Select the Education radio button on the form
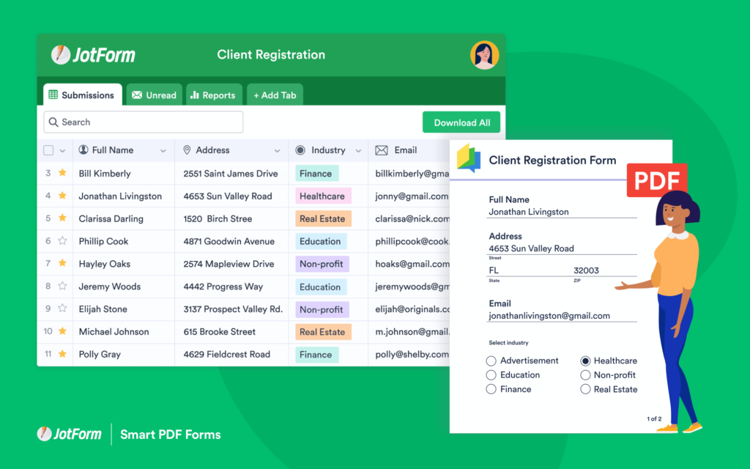The image size is (750, 469). coord(491,375)
